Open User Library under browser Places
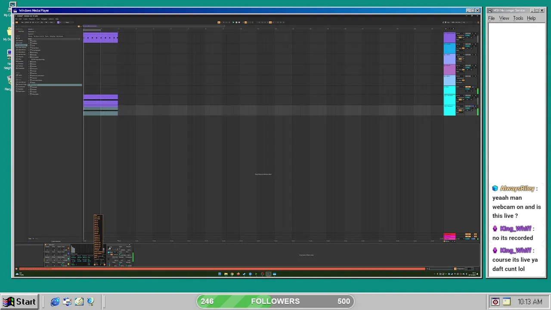The image size is (551, 310). click(x=22, y=82)
